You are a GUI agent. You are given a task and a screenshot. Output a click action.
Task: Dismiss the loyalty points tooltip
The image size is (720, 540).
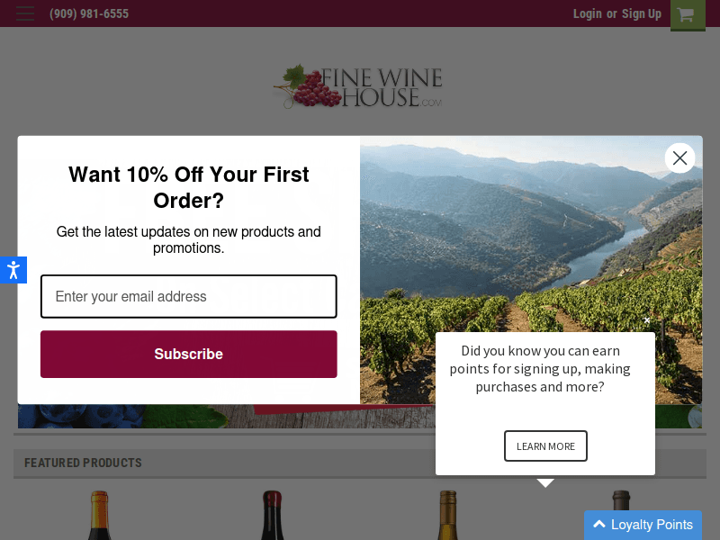tap(646, 320)
